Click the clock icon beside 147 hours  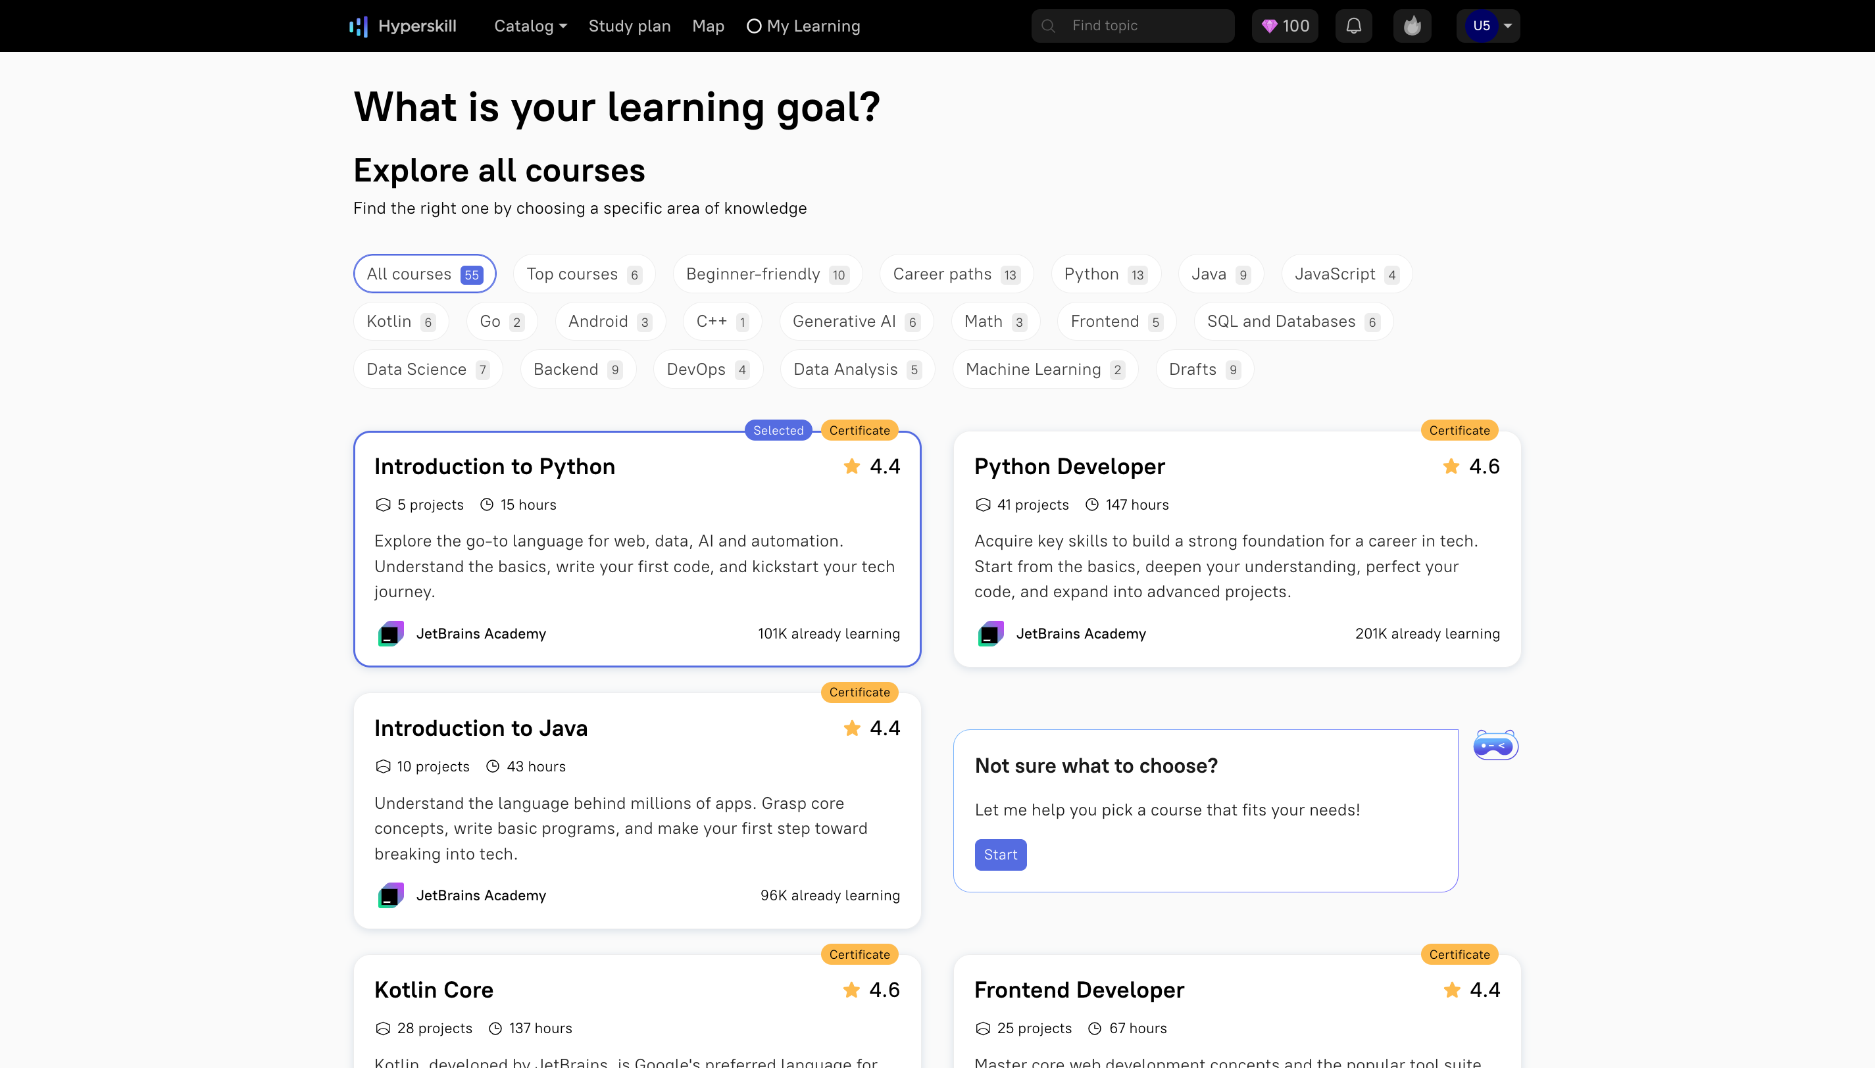(x=1092, y=504)
